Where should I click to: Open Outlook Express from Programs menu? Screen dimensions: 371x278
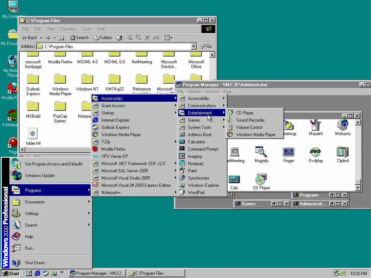coord(134,127)
